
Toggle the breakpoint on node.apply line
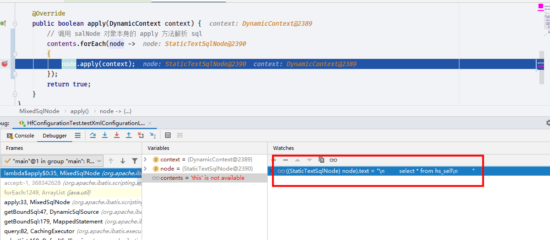5,64
